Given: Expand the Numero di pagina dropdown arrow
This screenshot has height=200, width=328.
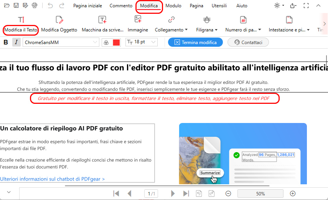Looking at the screenshot, I should tap(260, 30).
